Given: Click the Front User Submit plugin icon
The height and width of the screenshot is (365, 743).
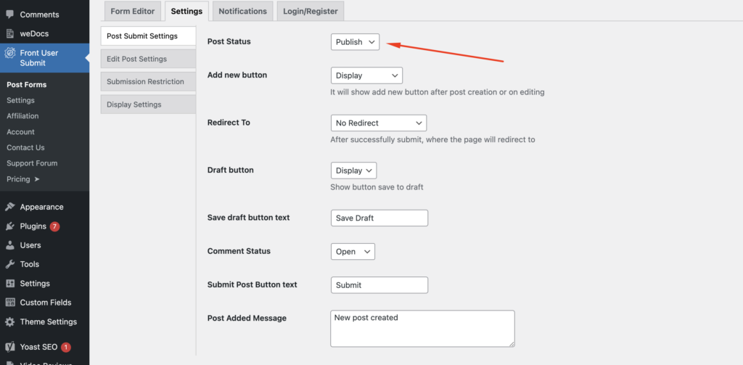Looking at the screenshot, I should click(x=9, y=53).
